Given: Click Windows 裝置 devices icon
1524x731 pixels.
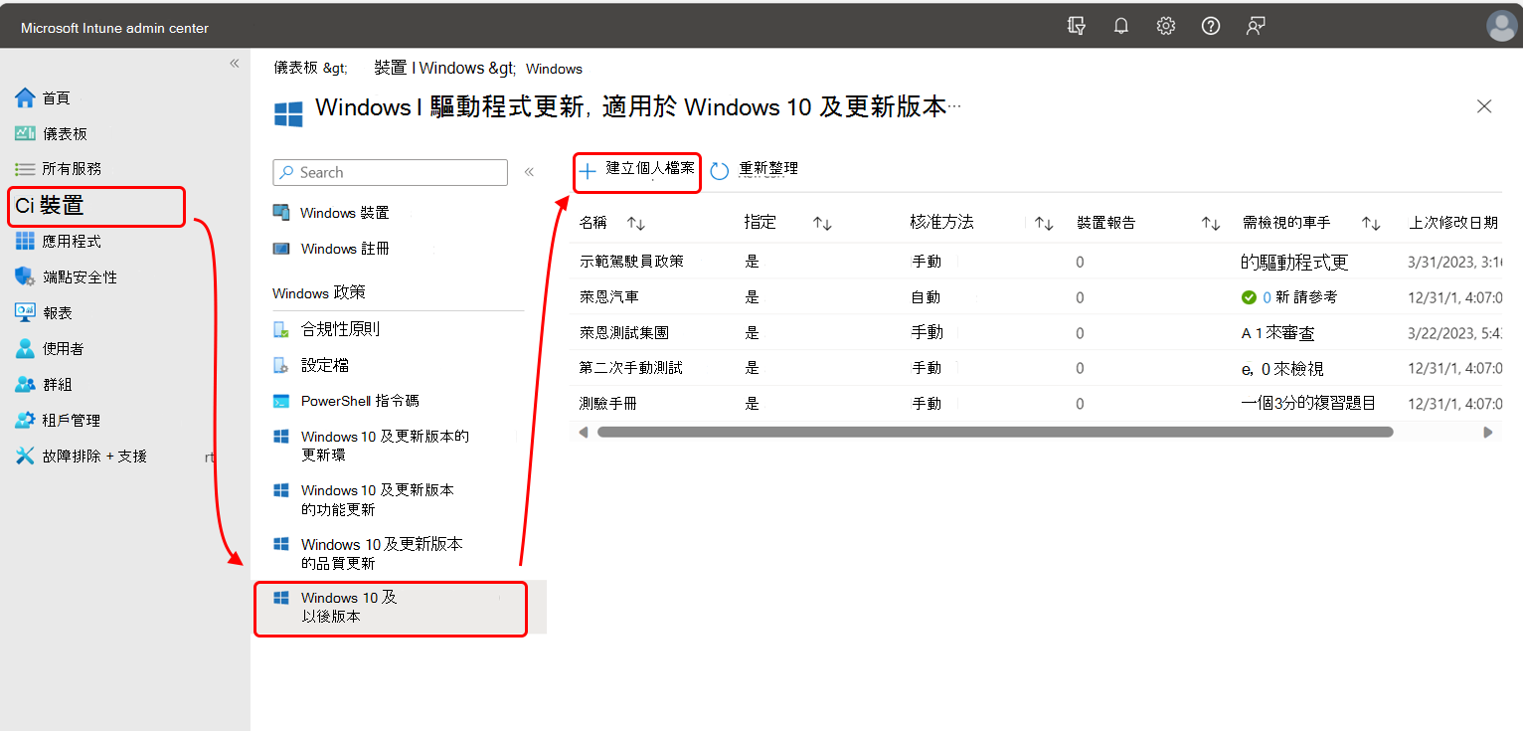Looking at the screenshot, I should point(282,213).
